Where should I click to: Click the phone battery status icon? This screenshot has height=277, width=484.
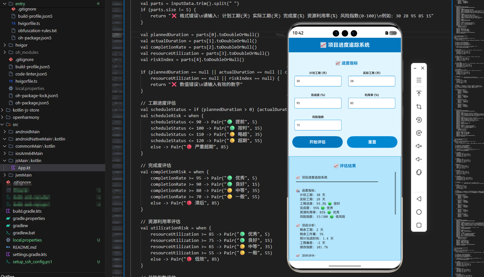click(x=393, y=33)
